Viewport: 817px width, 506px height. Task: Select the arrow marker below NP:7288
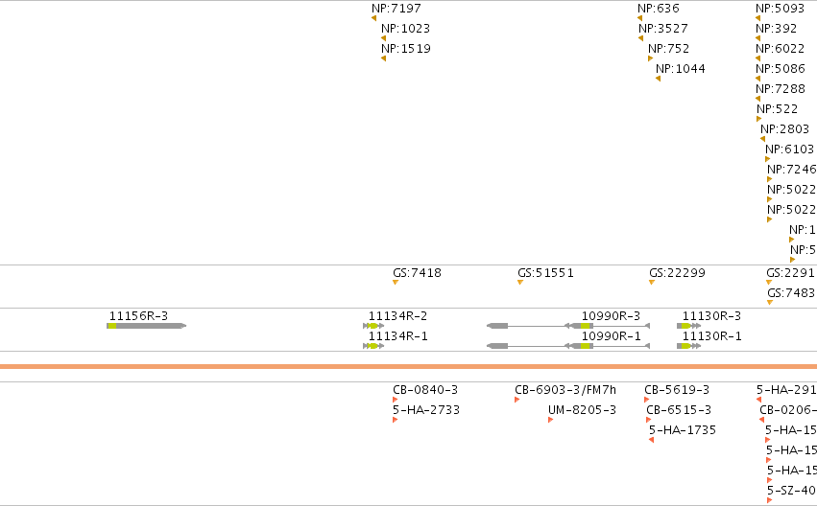(758, 99)
